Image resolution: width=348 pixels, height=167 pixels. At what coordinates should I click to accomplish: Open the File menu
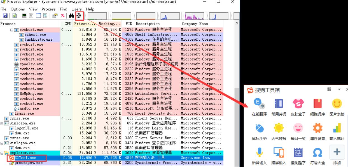point(3,9)
